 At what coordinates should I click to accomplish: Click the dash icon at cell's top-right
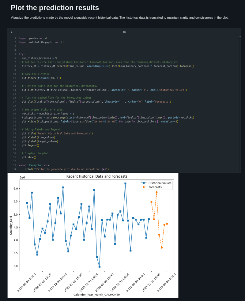[240, 36]
